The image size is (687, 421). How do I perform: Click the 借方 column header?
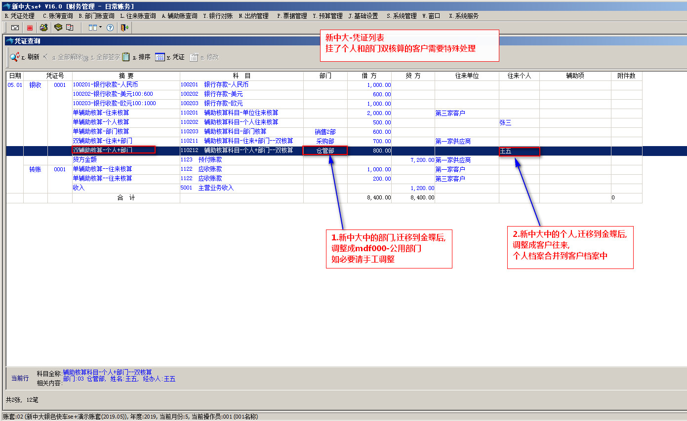click(x=369, y=76)
